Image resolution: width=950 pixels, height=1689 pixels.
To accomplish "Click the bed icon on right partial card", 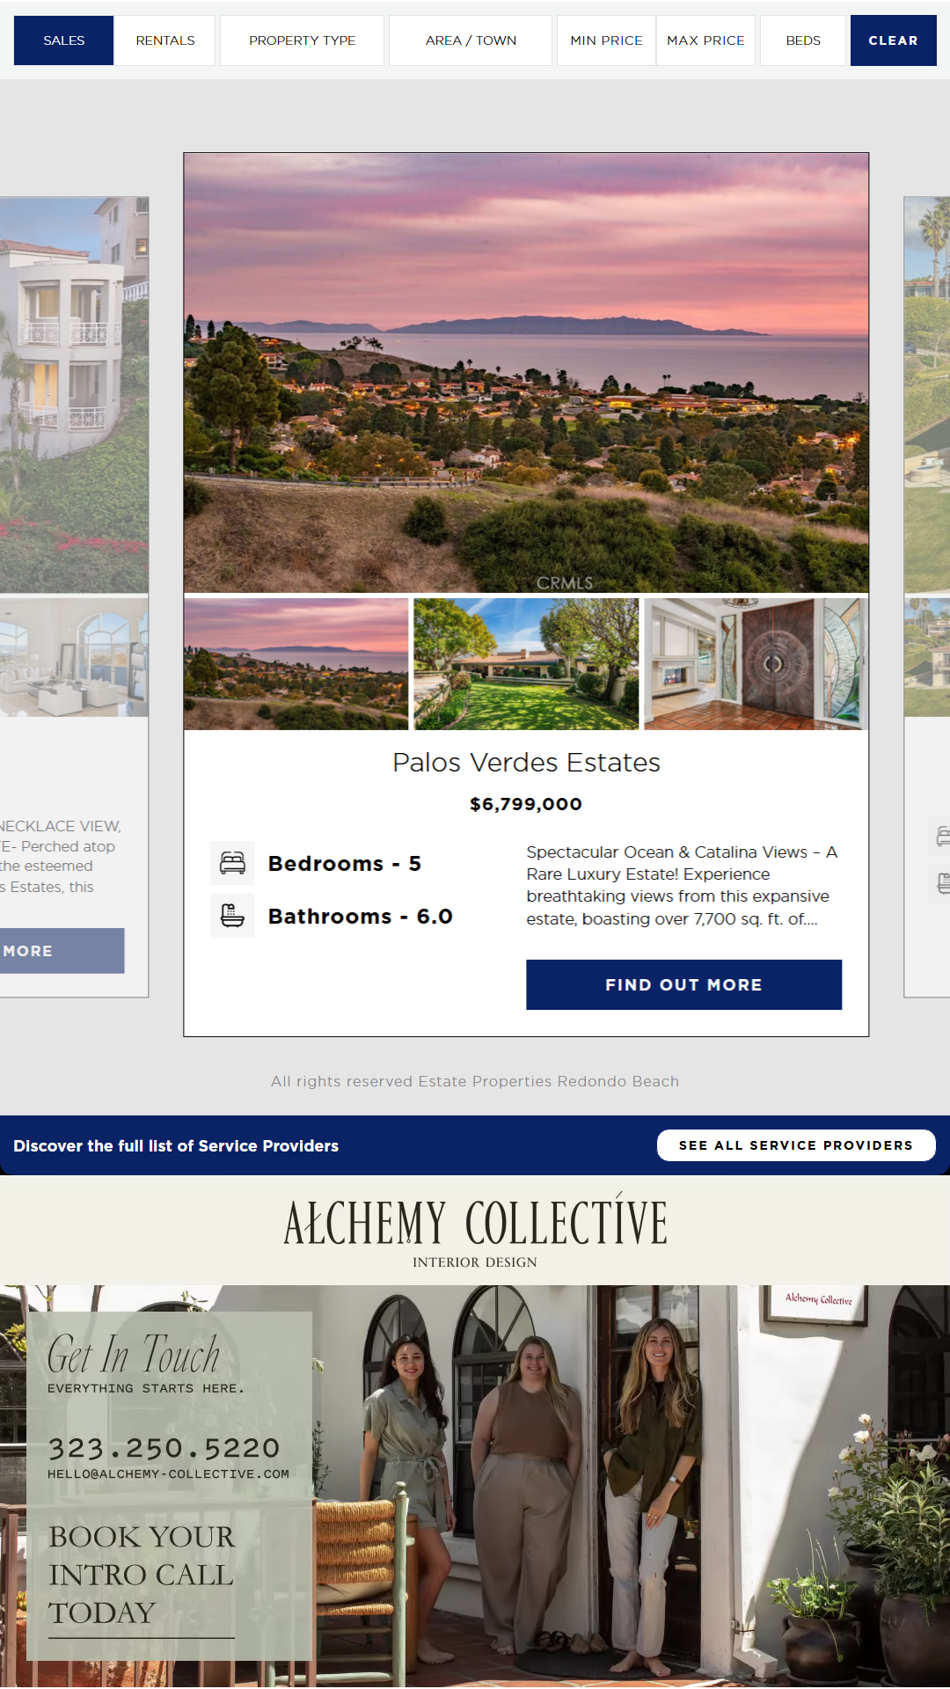I will coord(941,836).
